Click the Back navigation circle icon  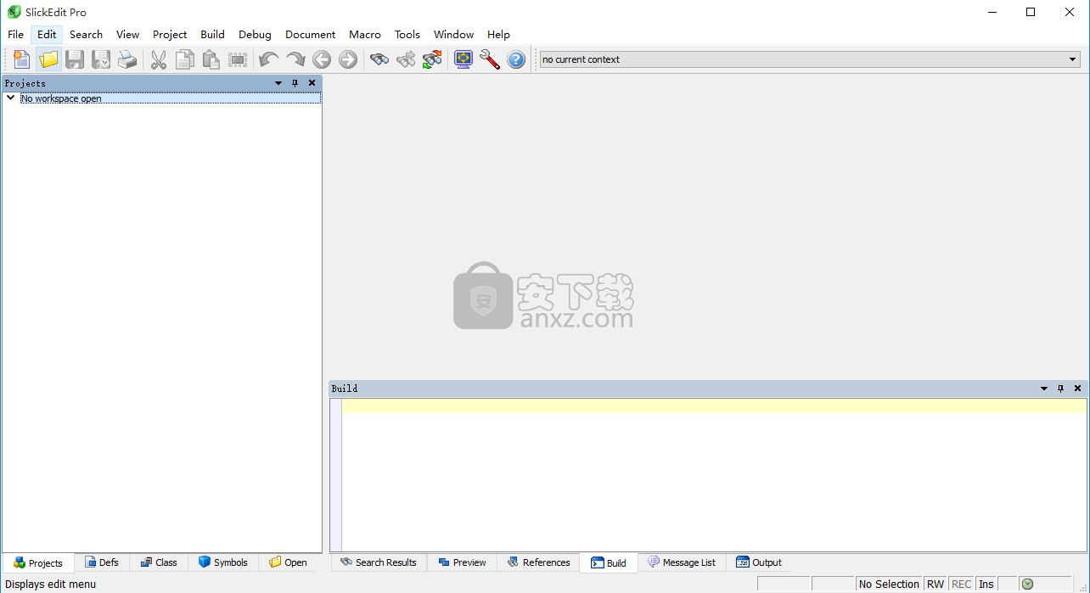[321, 59]
